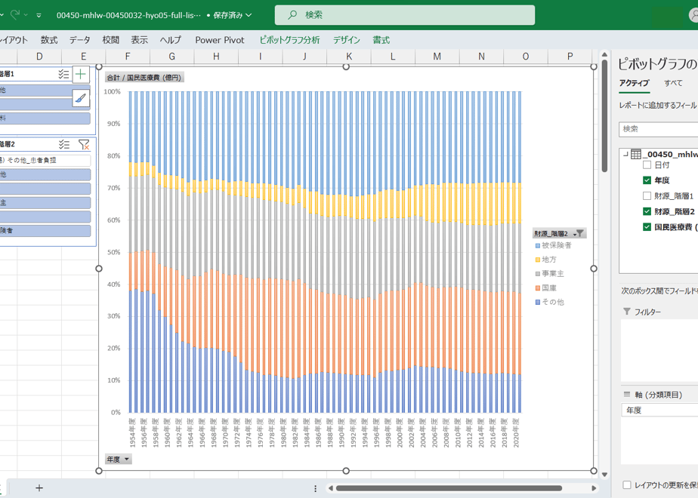Open the 財源_階層2 legend filter dropdown
This screenshot has width=698, height=498.
point(579,233)
